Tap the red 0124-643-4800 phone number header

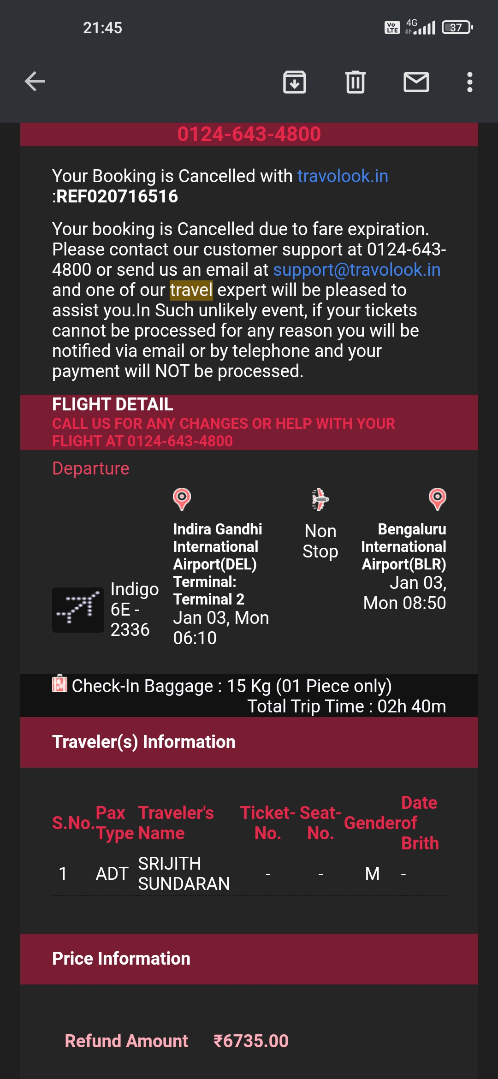249,134
